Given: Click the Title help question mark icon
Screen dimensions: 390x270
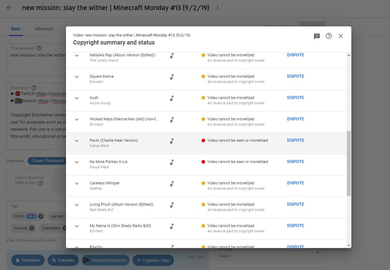Looking at the screenshot, I should [39, 48].
